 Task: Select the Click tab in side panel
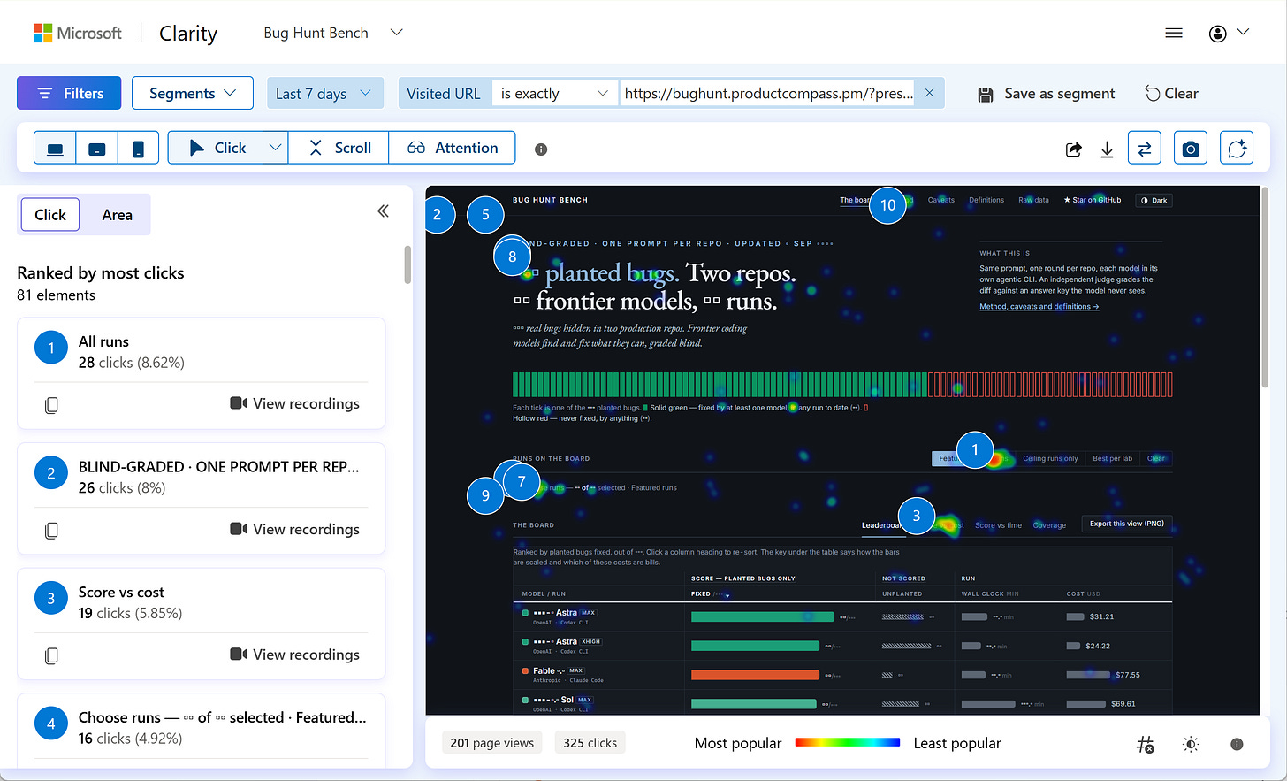tap(50, 215)
